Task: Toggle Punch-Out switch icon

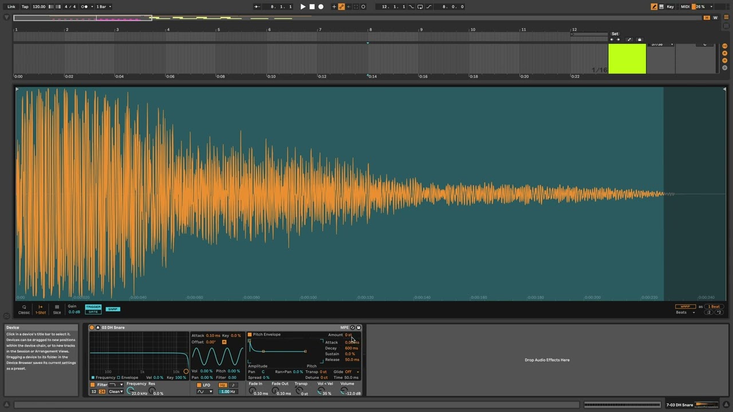Action: click(428, 7)
